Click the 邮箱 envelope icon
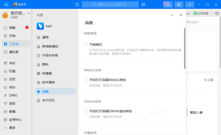Screen dimensions: 221x135 [x=6, y=112]
